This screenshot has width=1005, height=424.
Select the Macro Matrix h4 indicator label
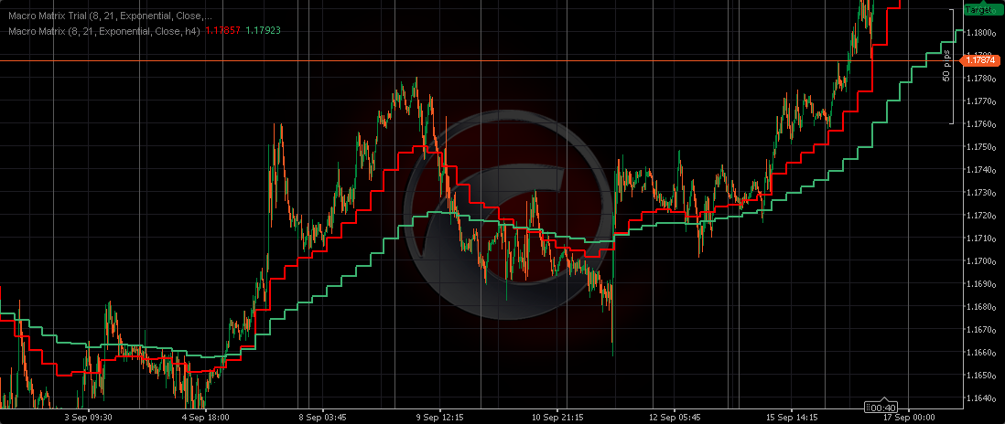pos(103,30)
